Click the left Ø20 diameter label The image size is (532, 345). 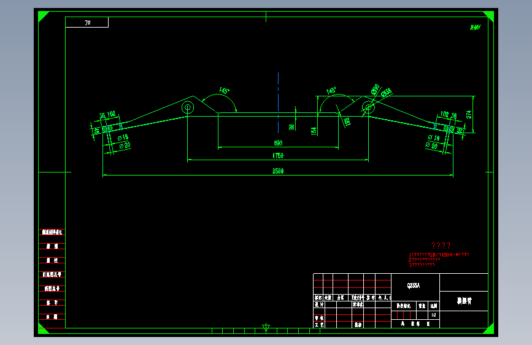coord(125,145)
